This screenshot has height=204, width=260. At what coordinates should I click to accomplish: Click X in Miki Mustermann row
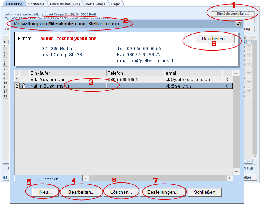click(227, 80)
